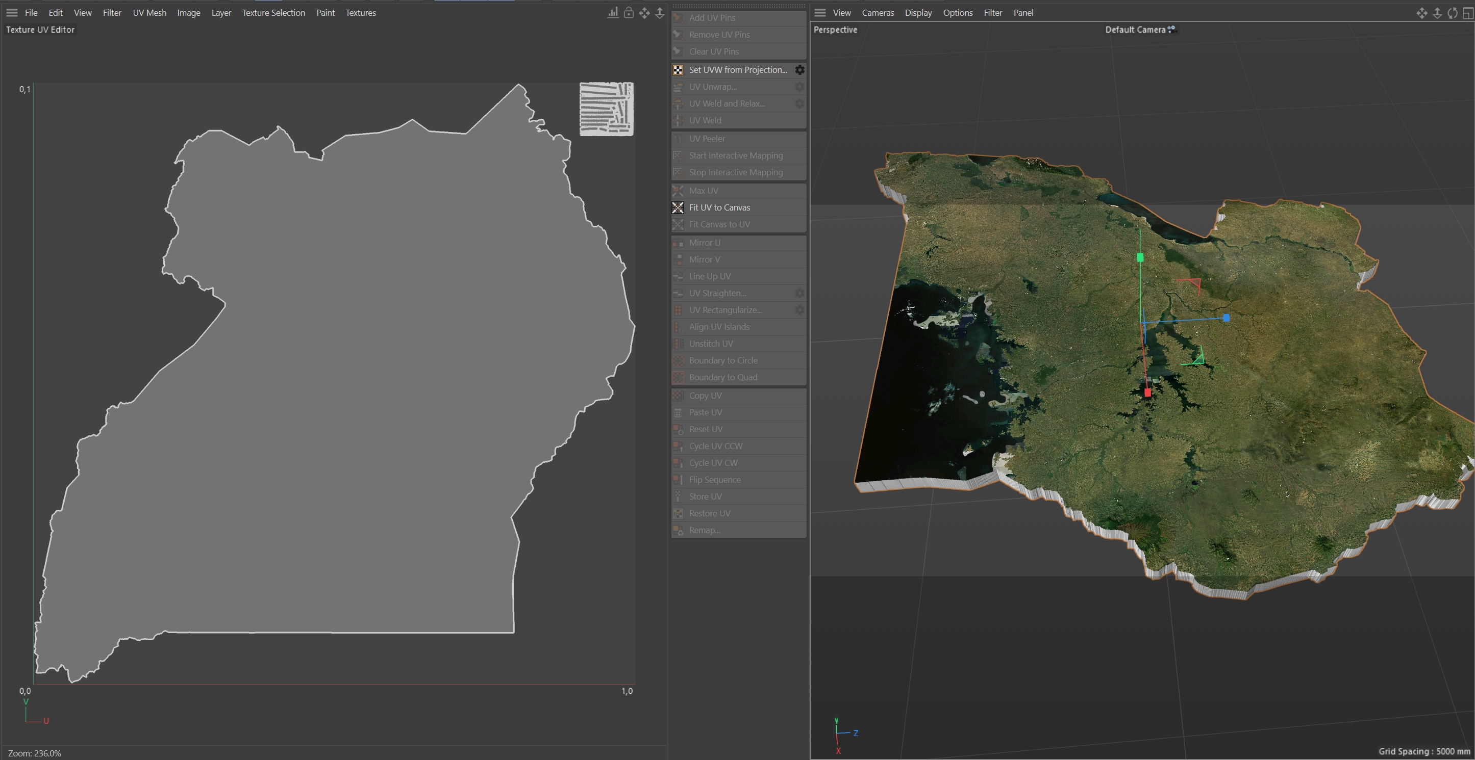
Task: Open the viewport hamburger menu
Action: click(820, 13)
